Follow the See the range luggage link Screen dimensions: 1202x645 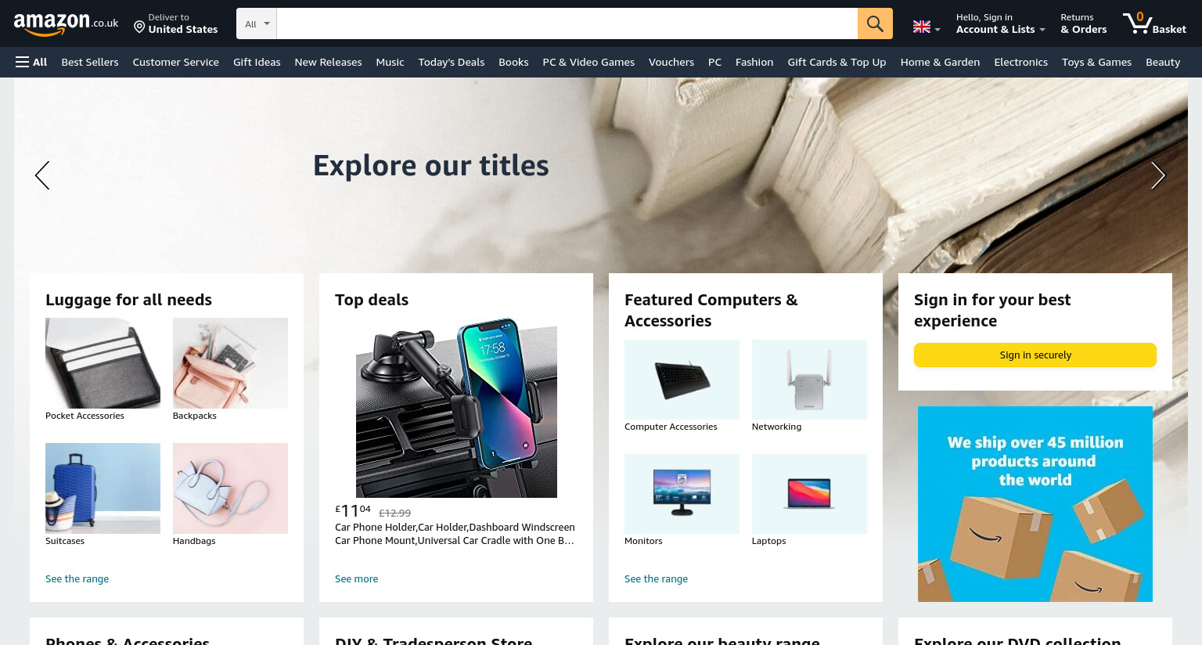77,579
